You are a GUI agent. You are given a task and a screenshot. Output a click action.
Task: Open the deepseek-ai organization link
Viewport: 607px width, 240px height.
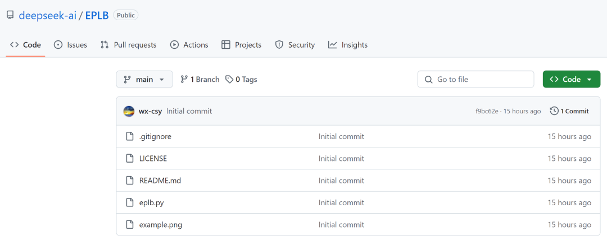click(x=47, y=15)
